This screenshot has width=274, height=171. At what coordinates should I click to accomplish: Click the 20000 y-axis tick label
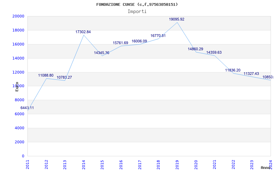tap(18, 16)
